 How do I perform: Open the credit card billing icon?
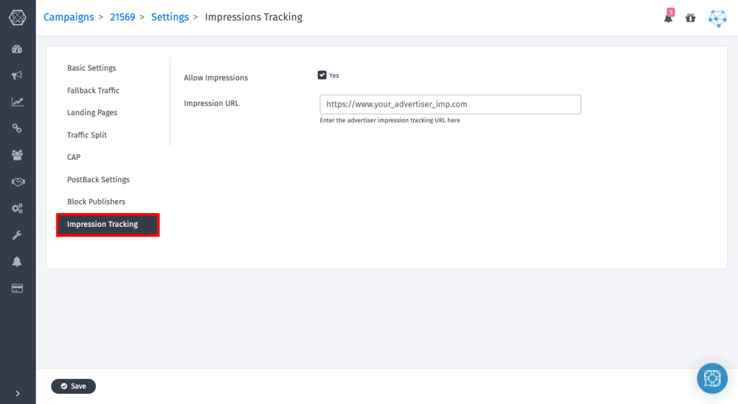tap(17, 288)
